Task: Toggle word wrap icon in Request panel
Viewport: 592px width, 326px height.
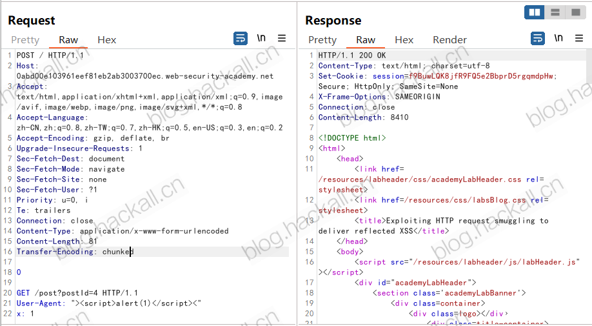Action: (x=241, y=39)
